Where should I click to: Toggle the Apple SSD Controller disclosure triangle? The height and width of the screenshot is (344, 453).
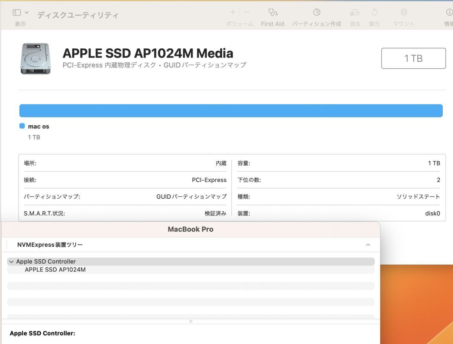11,261
